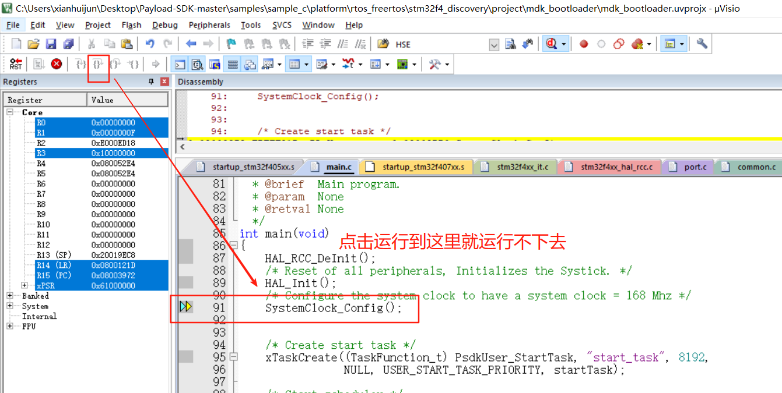Switch to the port.c tab
This screenshot has height=393, width=782.
pyautogui.click(x=689, y=167)
